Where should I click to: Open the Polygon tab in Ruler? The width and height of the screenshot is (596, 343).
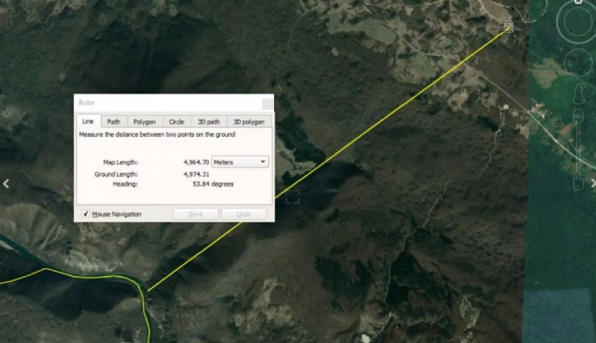click(144, 122)
